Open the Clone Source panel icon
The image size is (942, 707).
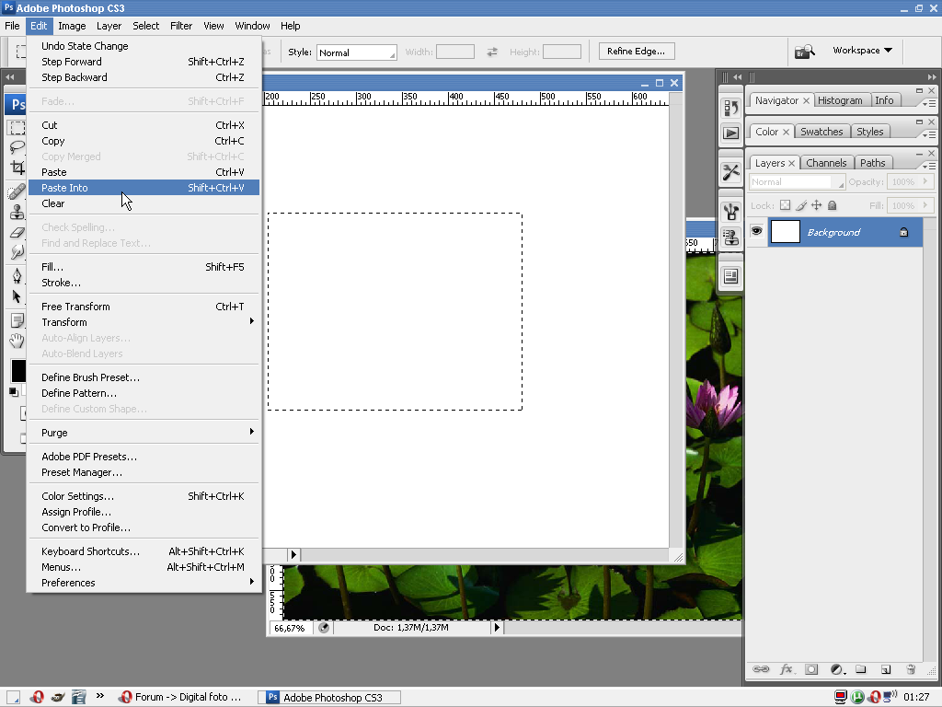pyautogui.click(x=731, y=238)
